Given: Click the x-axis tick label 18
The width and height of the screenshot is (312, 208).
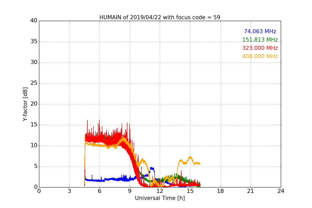Looking at the screenshot, I should (x=220, y=191).
